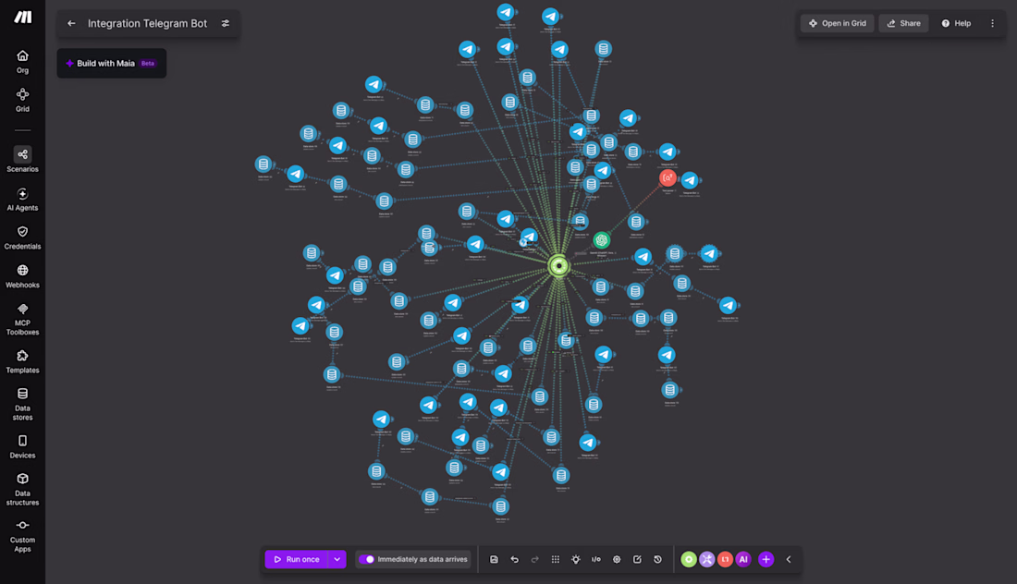This screenshot has height=584, width=1017.
Task: Click the lightbulb explain flow icon
Action: [575, 559]
